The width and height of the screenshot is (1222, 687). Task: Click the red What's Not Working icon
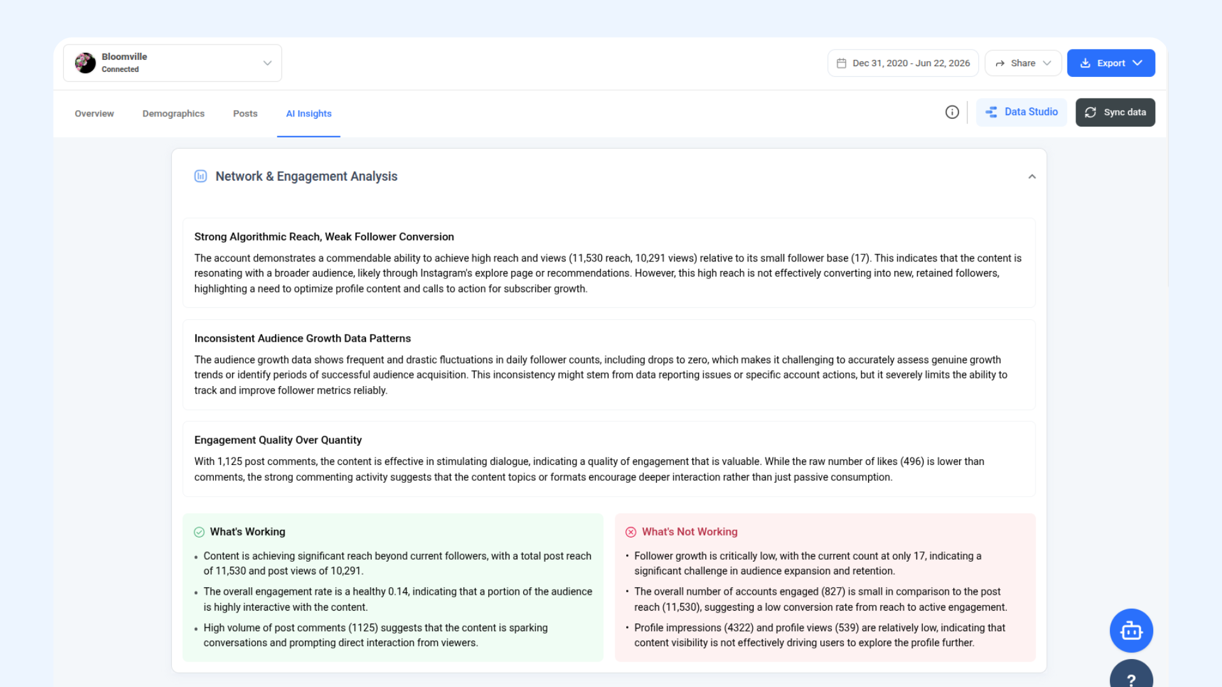(x=631, y=532)
